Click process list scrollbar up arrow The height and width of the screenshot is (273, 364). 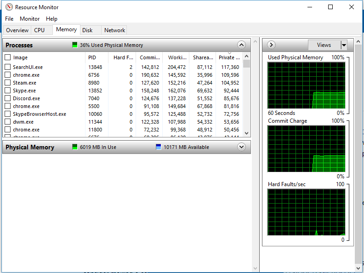246,56
